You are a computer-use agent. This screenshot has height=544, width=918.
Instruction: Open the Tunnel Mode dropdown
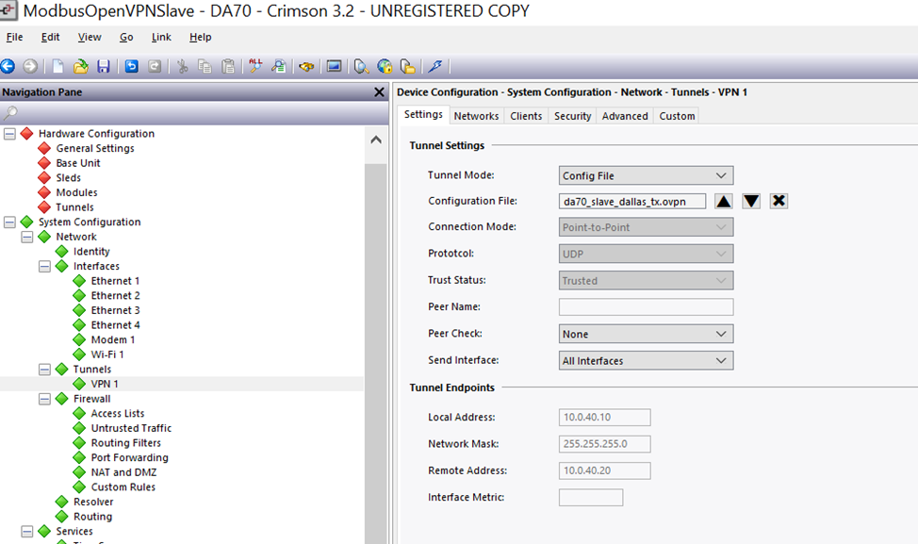point(646,175)
